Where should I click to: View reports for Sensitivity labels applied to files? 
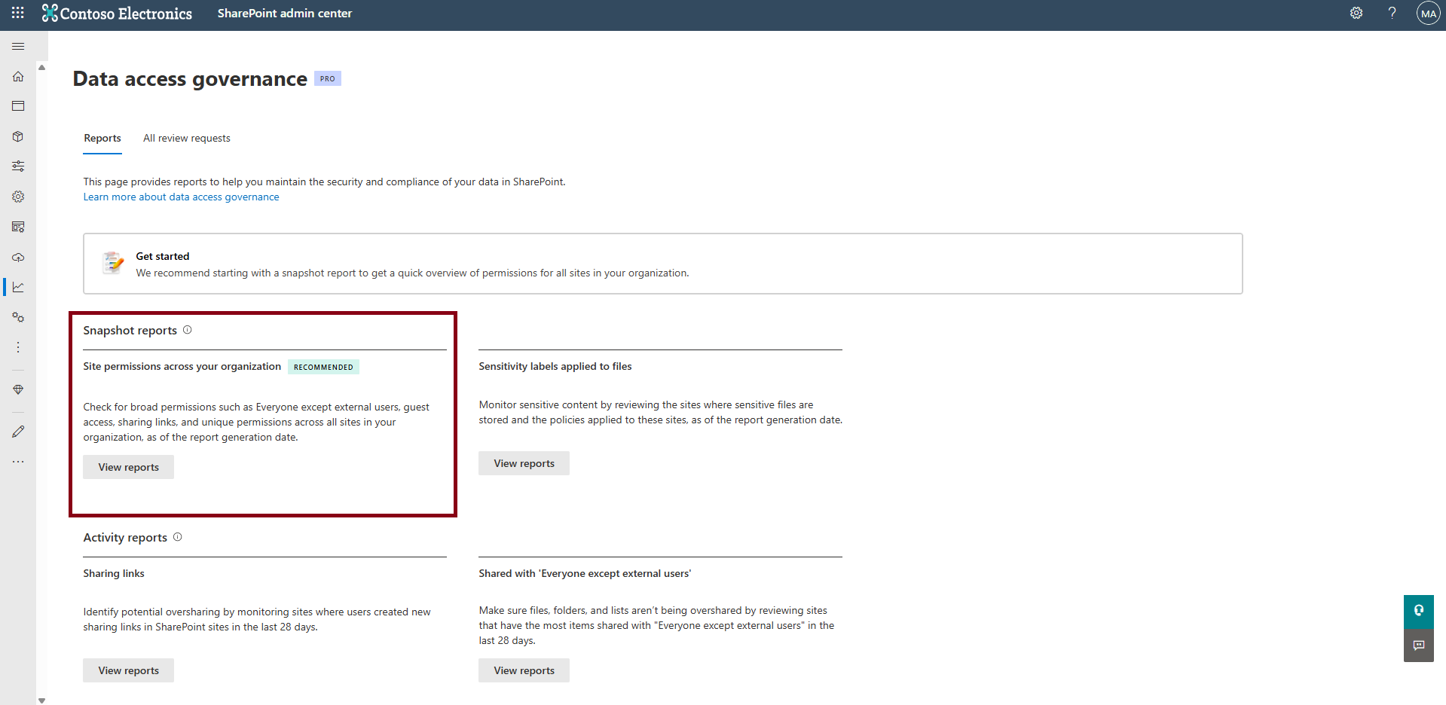click(x=524, y=463)
